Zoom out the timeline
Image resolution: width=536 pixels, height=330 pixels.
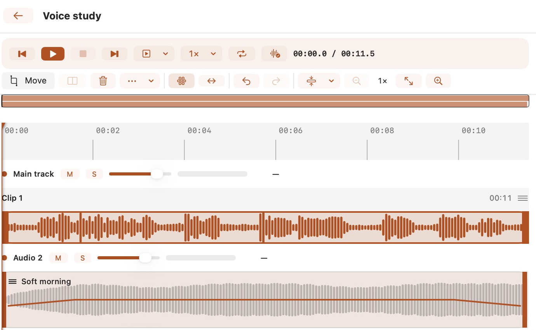357,81
